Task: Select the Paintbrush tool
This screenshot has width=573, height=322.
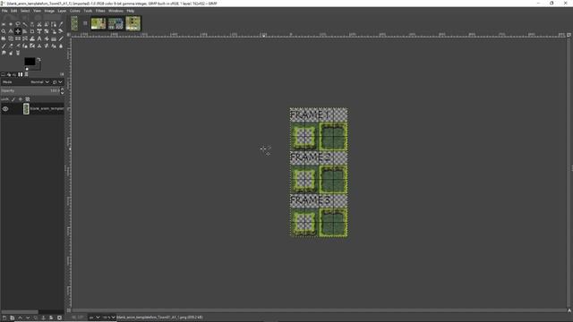Action: 4,46
